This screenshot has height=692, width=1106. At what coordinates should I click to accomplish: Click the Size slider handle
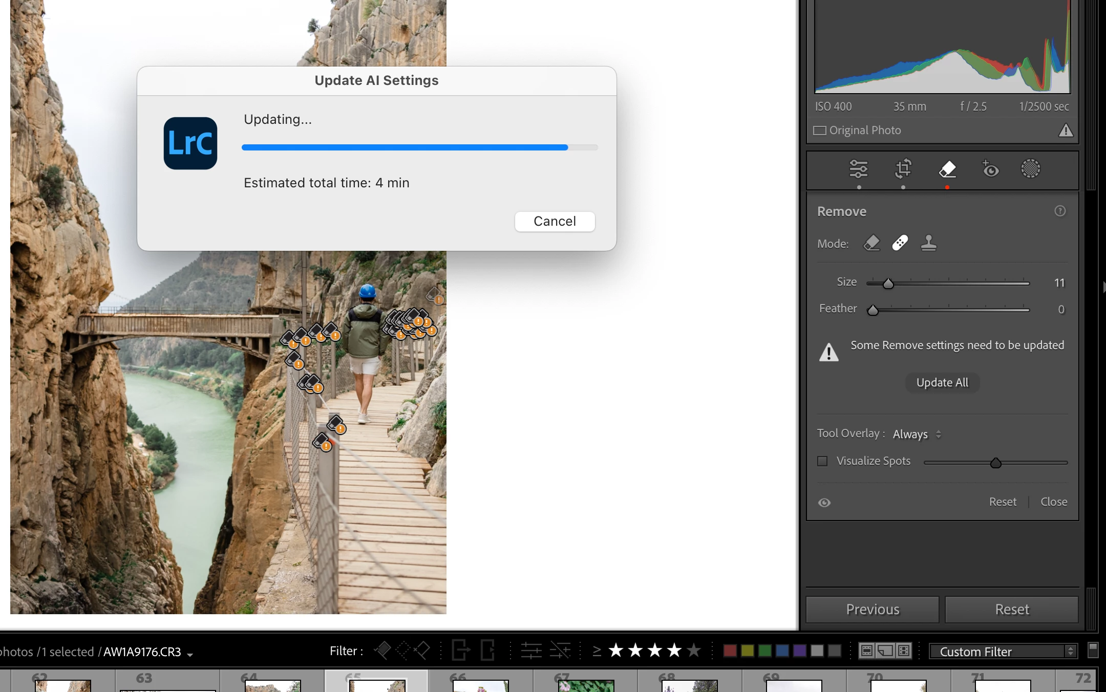pos(888,284)
